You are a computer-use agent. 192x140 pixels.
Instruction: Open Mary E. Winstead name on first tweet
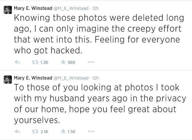pos(33,8)
